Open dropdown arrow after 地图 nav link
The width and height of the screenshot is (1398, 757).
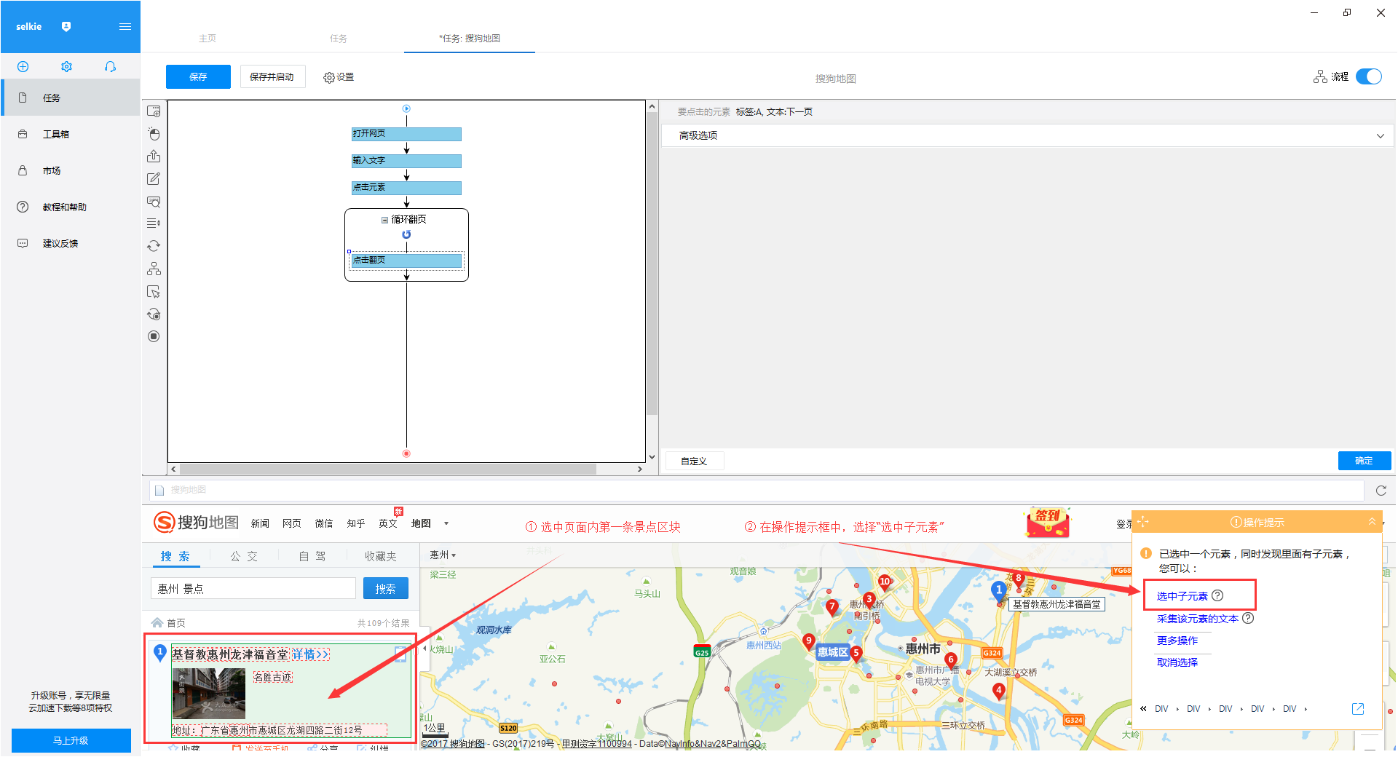(x=446, y=523)
